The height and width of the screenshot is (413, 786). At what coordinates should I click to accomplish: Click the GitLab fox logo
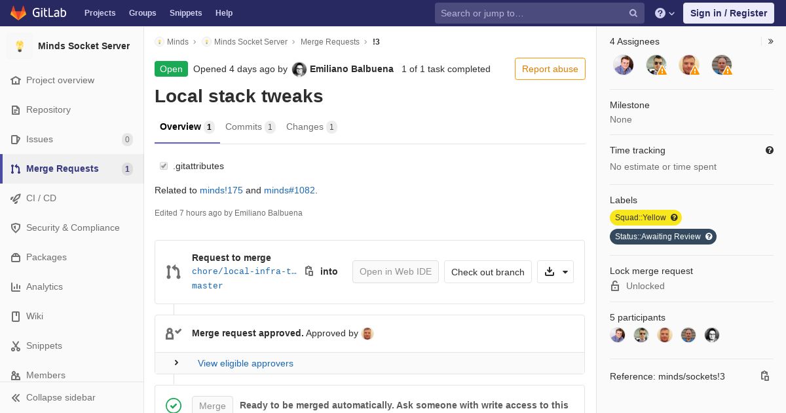click(18, 12)
